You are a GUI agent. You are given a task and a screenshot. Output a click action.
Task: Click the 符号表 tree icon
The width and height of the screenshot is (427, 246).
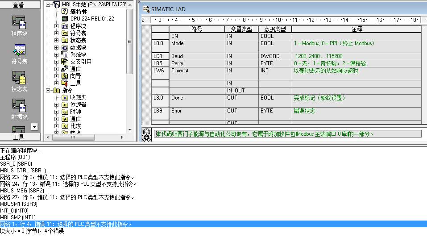coord(65,33)
